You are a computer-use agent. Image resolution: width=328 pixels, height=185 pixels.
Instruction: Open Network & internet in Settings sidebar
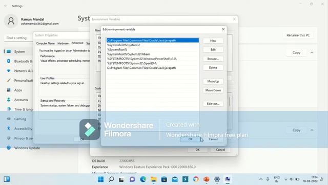coord(19,71)
